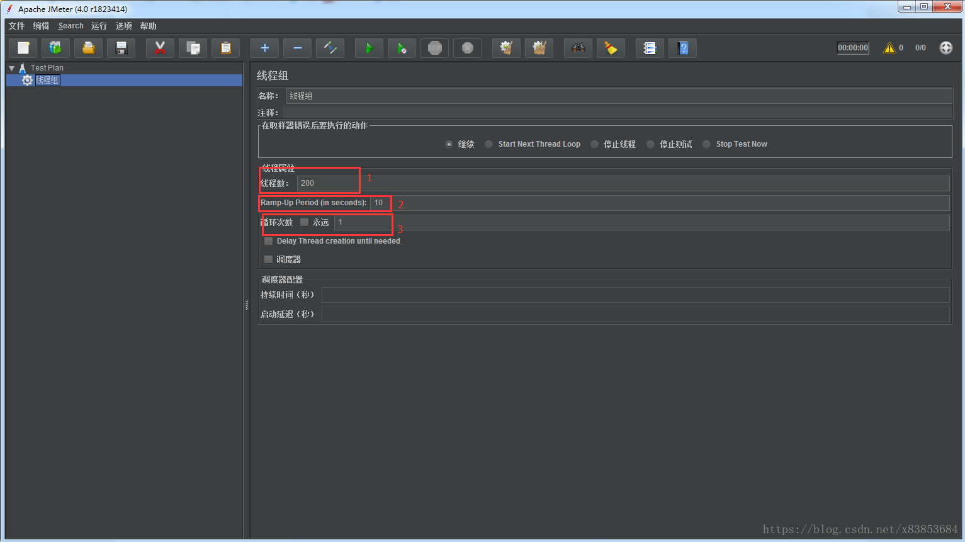Click the 循环次数 loop count field

pos(641,222)
